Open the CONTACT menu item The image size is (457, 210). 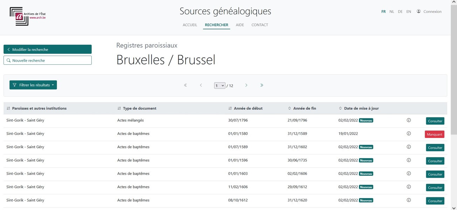pos(259,25)
